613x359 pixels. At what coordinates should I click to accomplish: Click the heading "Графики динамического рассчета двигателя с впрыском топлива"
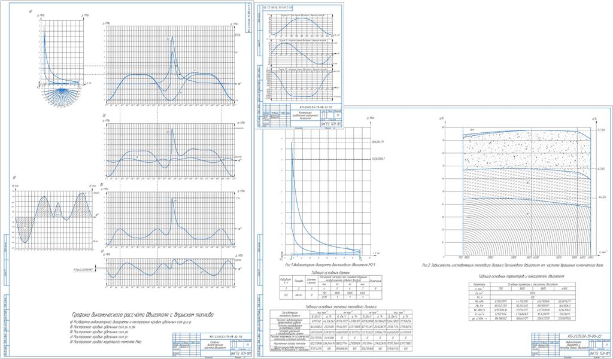(x=142, y=315)
